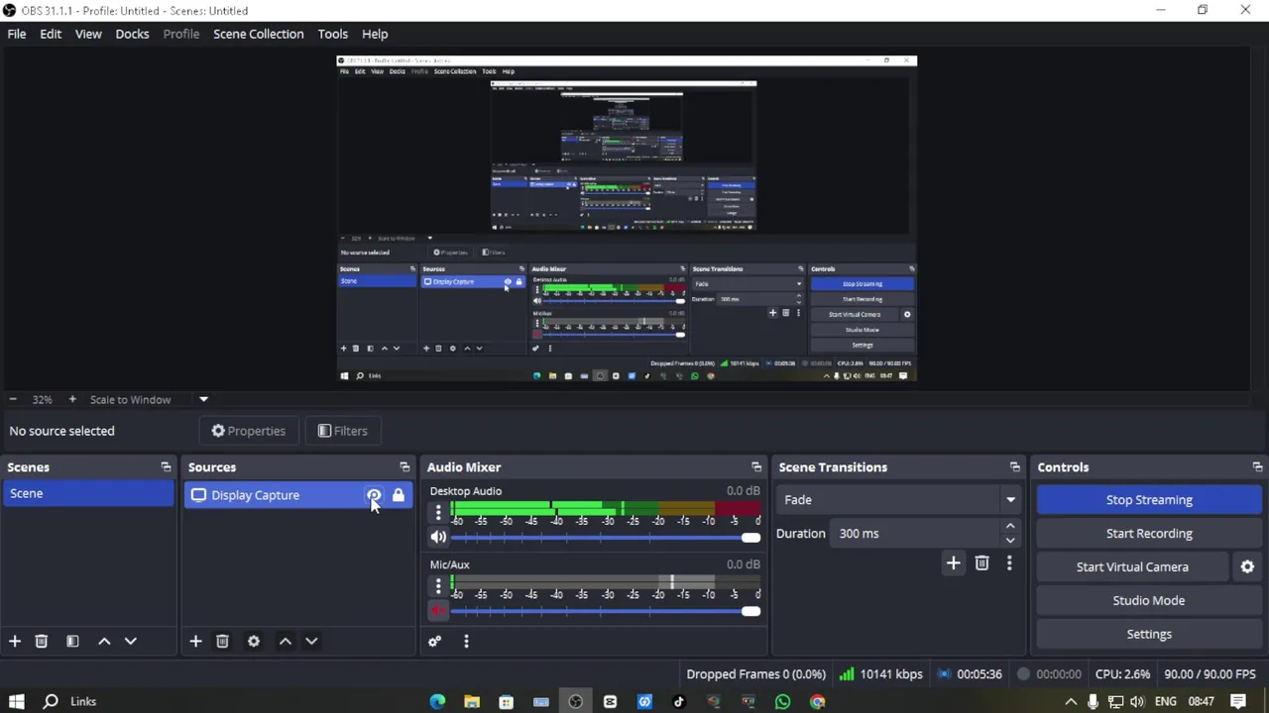Image resolution: width=1269 pixels, height=713 pixels.
Task: Adjust Desktop Audio volume slider
Action: tap(605, 537)
